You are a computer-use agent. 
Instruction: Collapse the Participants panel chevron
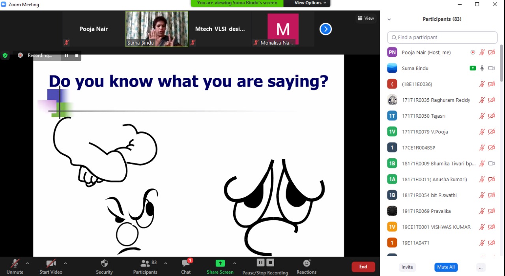[x=389, y=19]
